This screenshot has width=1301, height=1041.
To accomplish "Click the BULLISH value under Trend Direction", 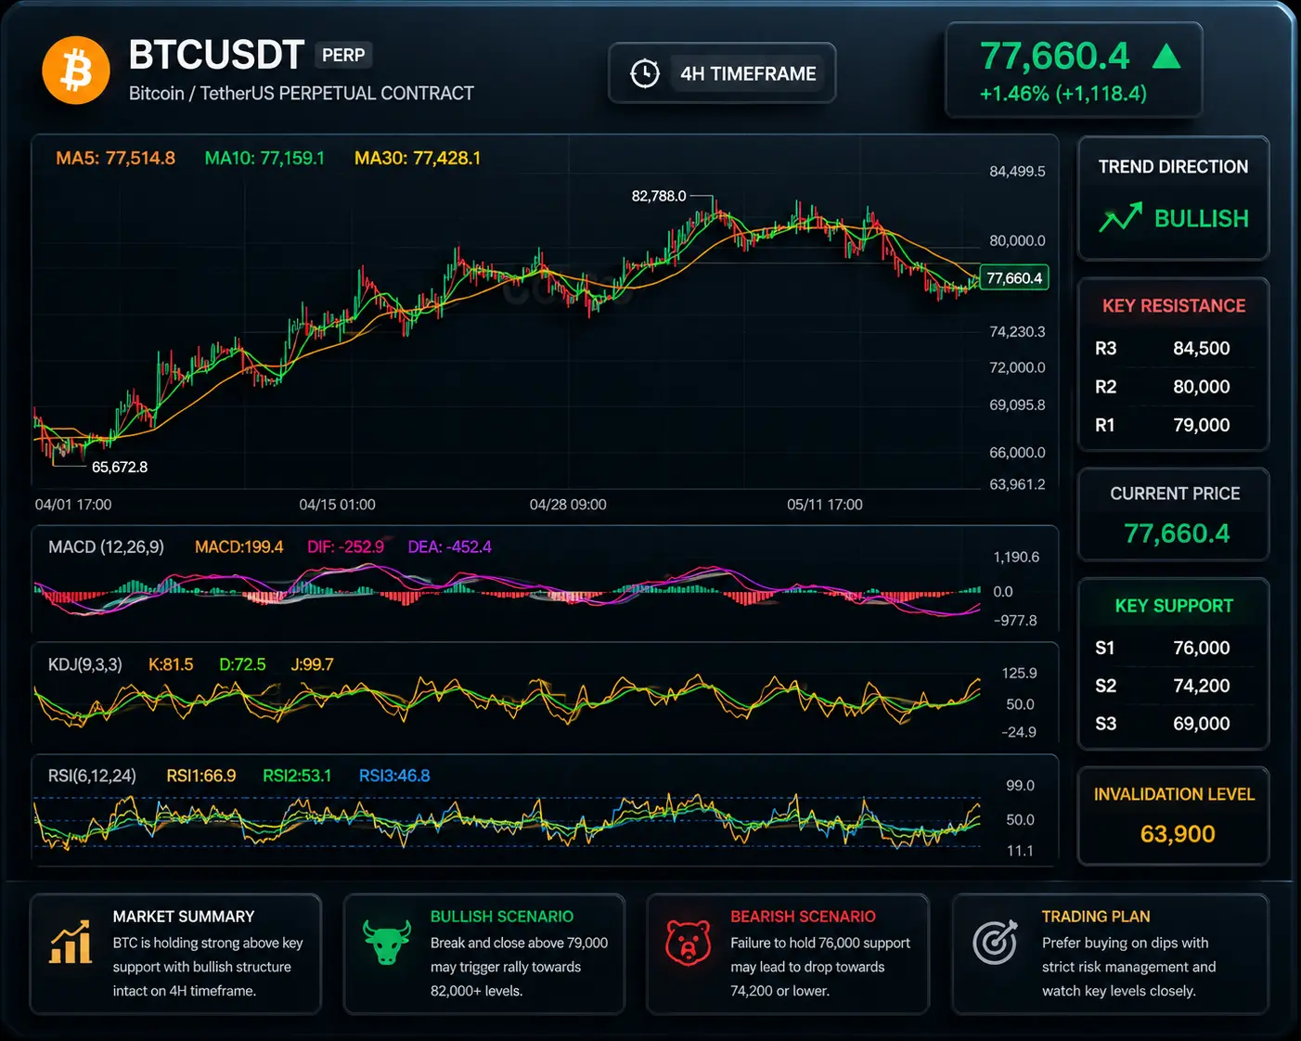I will (x=1202, y=219).
